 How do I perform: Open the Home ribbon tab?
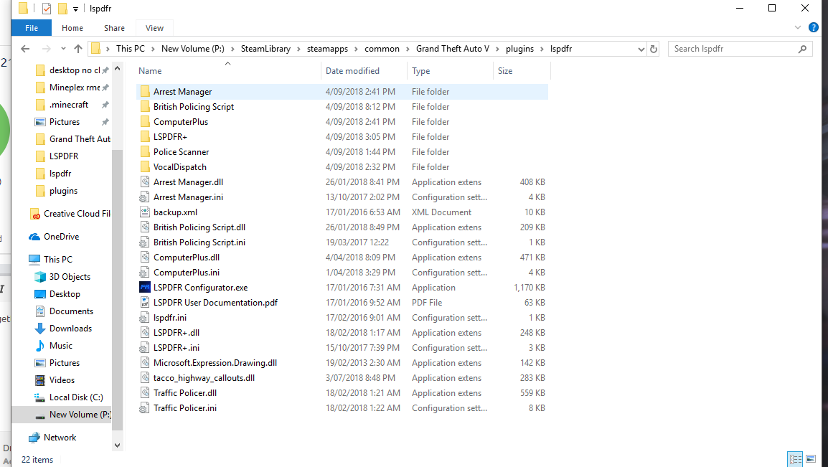click(x=72, y=28)
